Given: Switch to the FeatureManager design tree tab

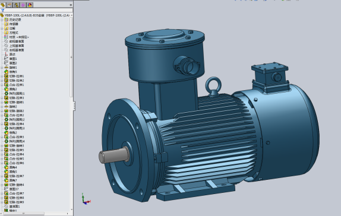Looking at the screenshot, I should click(x=2, y=5).
